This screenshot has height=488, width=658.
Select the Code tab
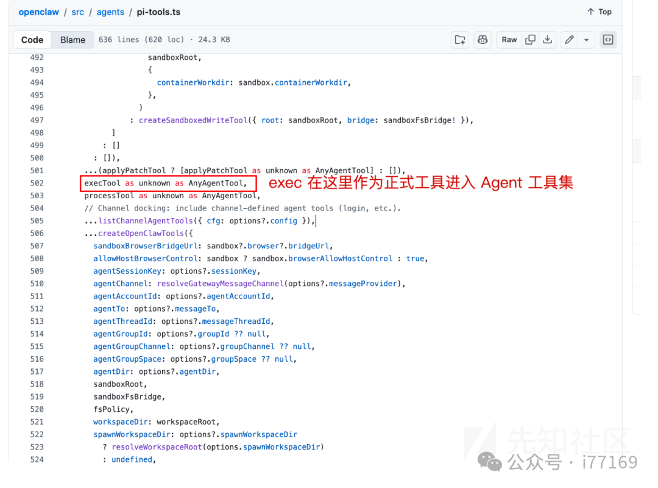click(x=32, y=39)
